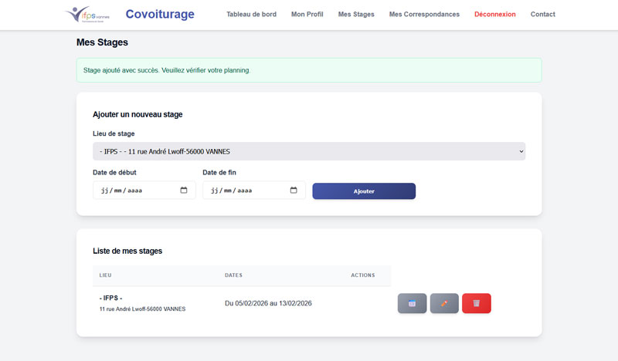Open the planning calendar for the IFPS stage

(412, 303)
